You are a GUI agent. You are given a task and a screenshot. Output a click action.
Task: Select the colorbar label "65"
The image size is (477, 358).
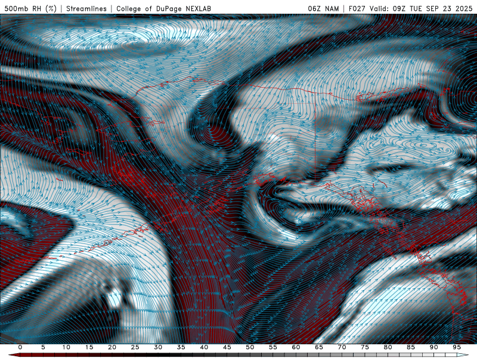click(319, 347)
